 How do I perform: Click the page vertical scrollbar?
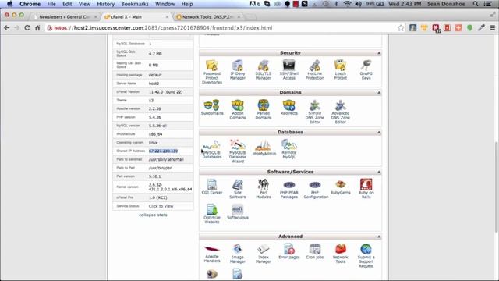click(x=496, y=187)
